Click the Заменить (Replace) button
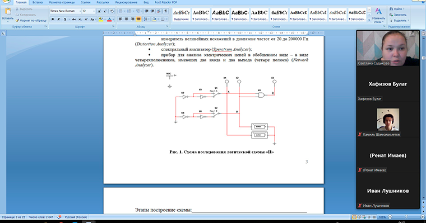Screen dimensions: 426x223 coord(398,15)
